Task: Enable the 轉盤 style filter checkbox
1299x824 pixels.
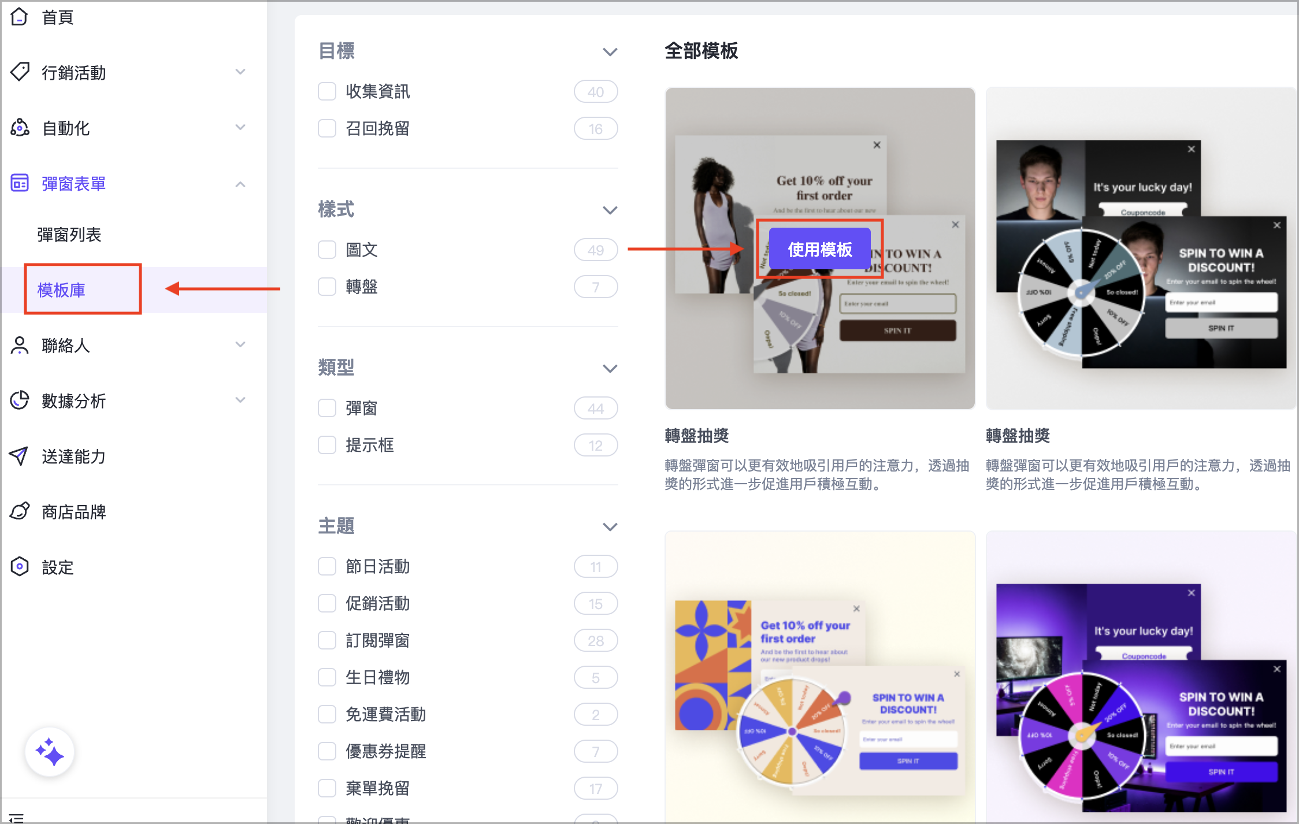Action: [x=327, y=287]
